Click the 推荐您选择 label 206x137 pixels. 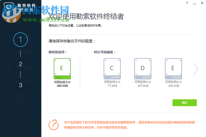tap(58, 52)
